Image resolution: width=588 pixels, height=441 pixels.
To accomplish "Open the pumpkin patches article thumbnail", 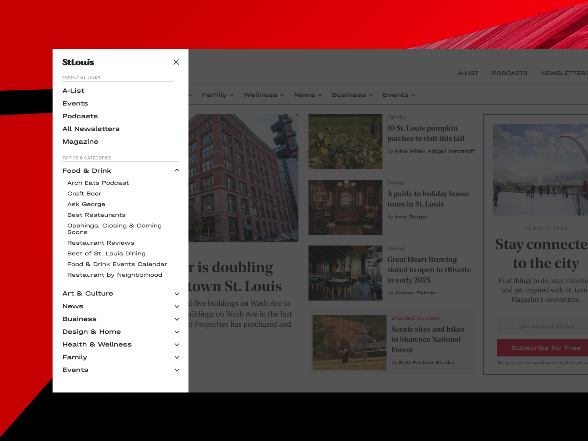I will point(345,141).
